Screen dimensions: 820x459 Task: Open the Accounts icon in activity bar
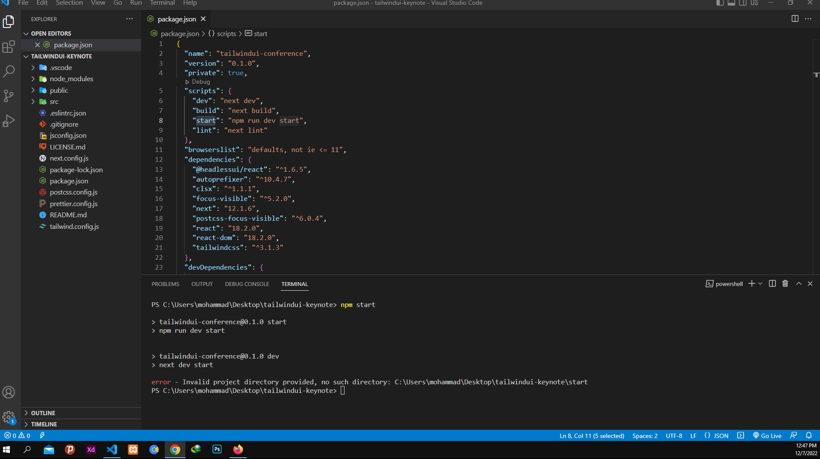click(x=9, y=392)
